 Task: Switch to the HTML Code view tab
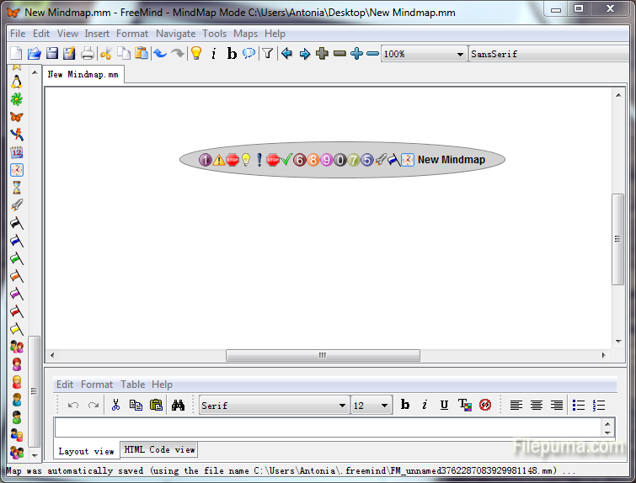[159, 450]
